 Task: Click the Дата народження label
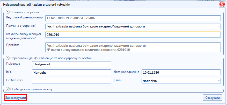(127, 72)
